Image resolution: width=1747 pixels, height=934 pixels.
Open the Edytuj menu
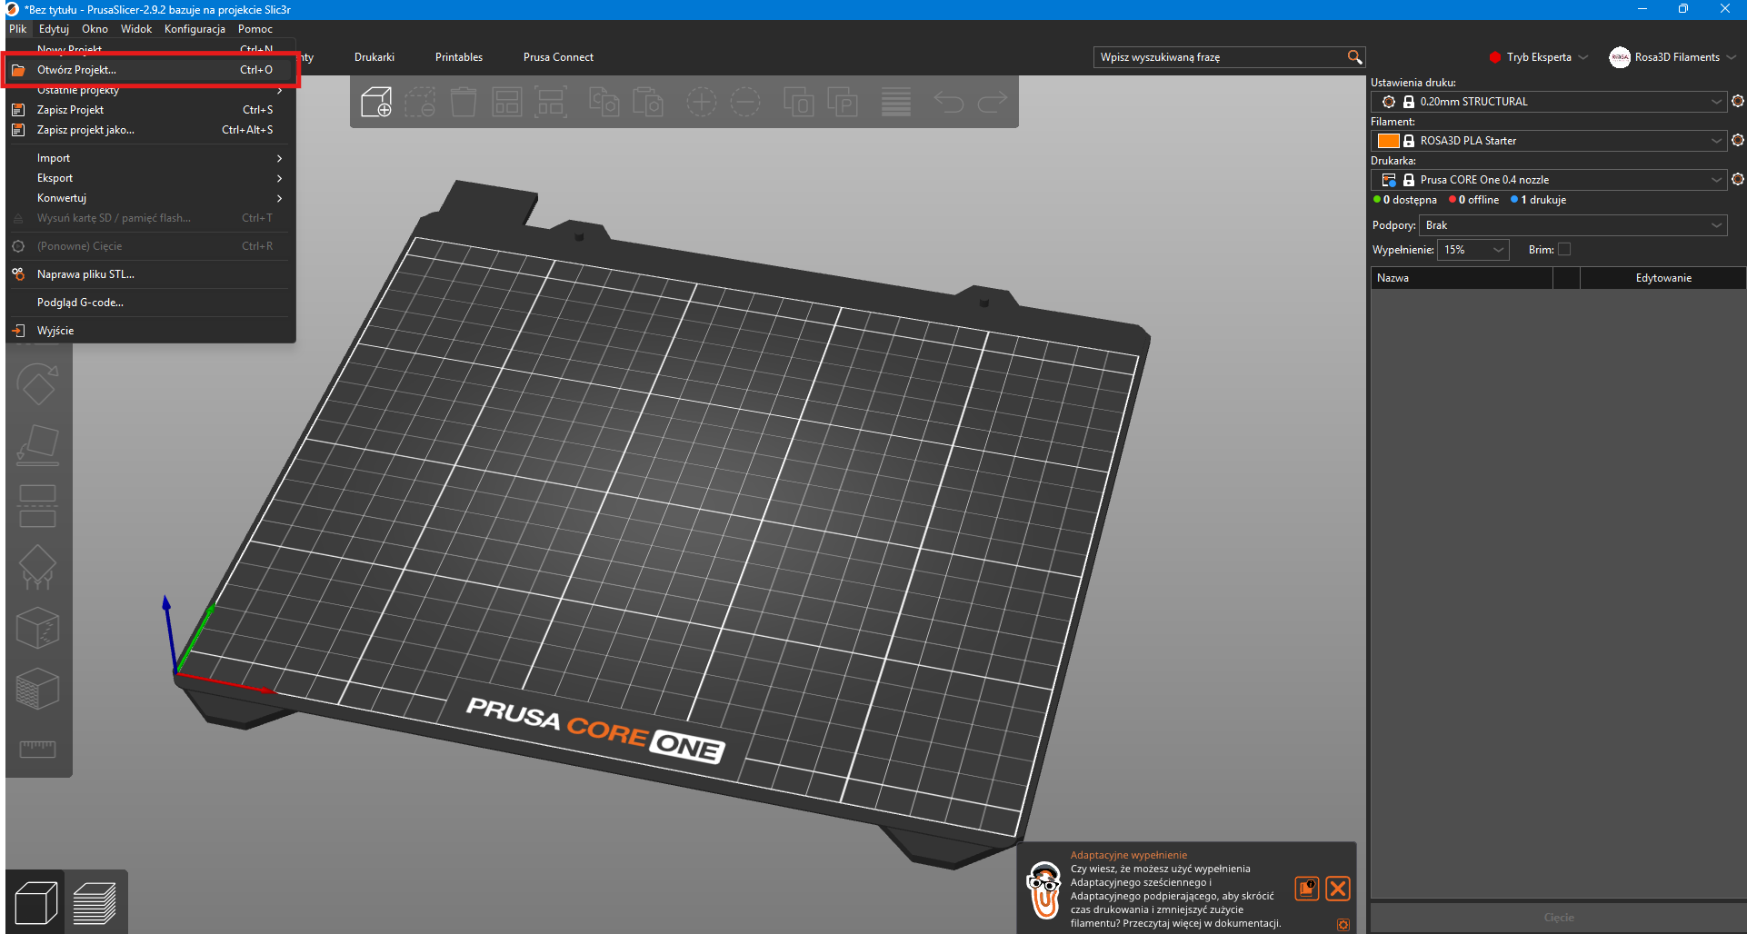(54, 29)
